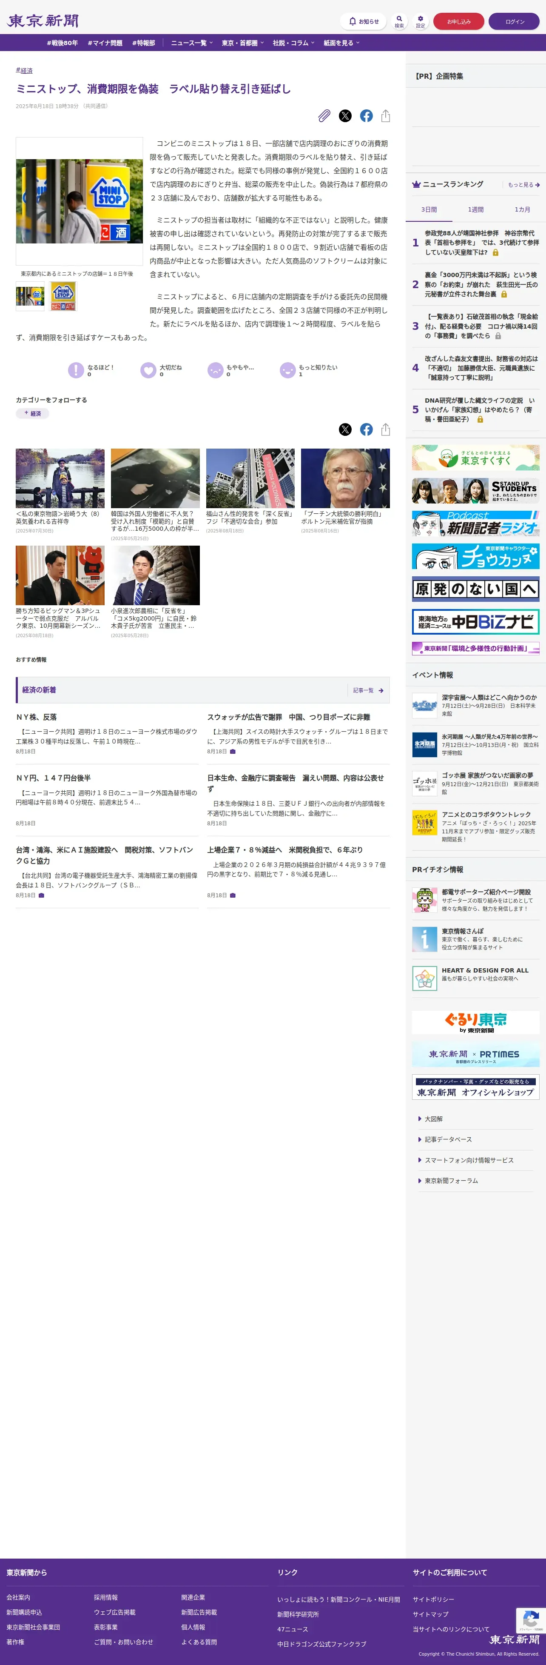Click the 検索 search magnifier icon

pyautogui.click(x=399, y=21)
